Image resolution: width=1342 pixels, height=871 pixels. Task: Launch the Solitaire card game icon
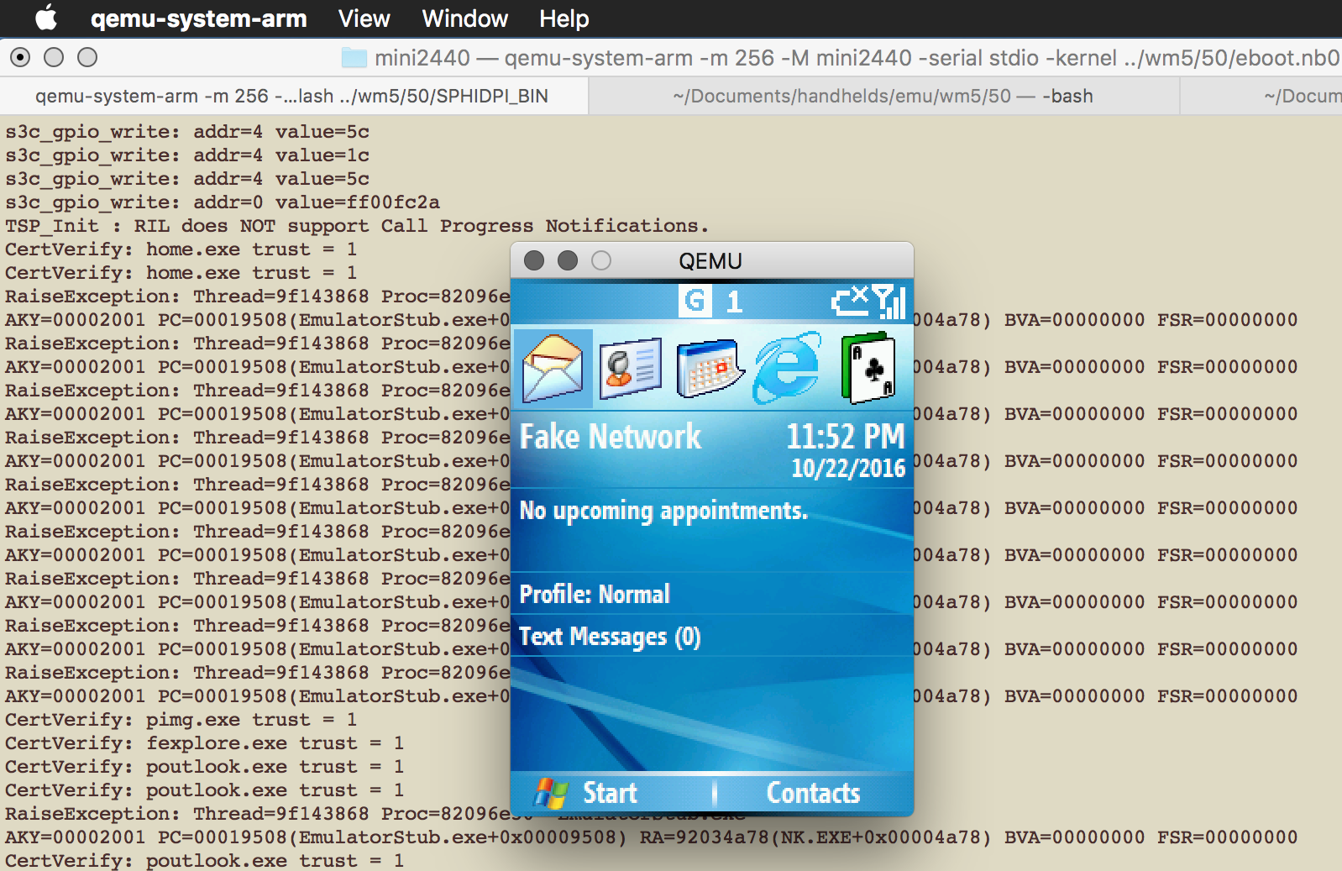tap(868, 367)
